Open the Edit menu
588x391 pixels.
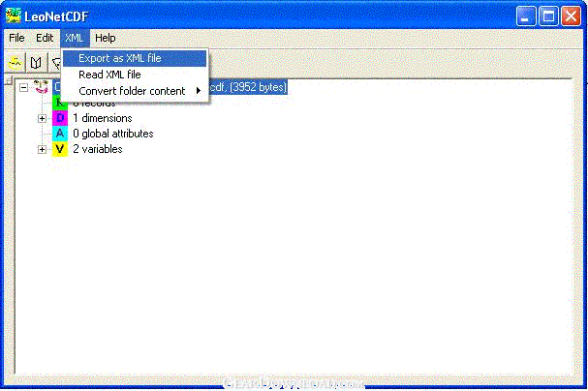coord(45,38)
